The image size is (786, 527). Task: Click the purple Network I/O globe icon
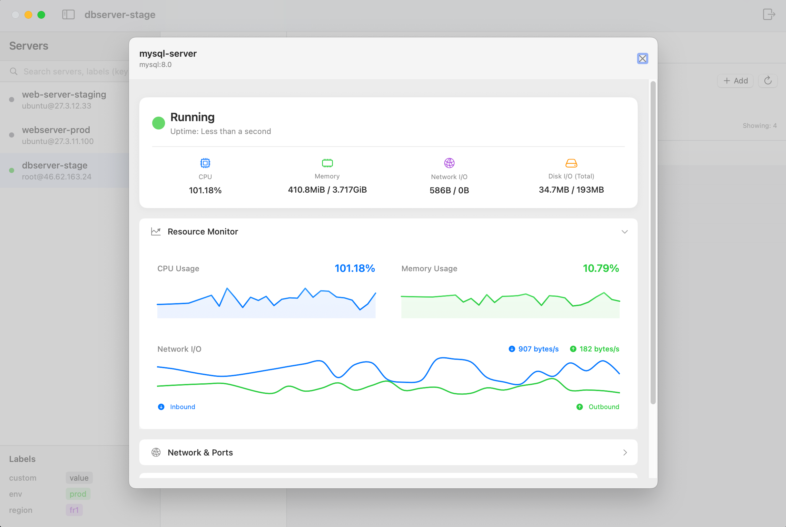pyautogui.click(x=449, y=163)
